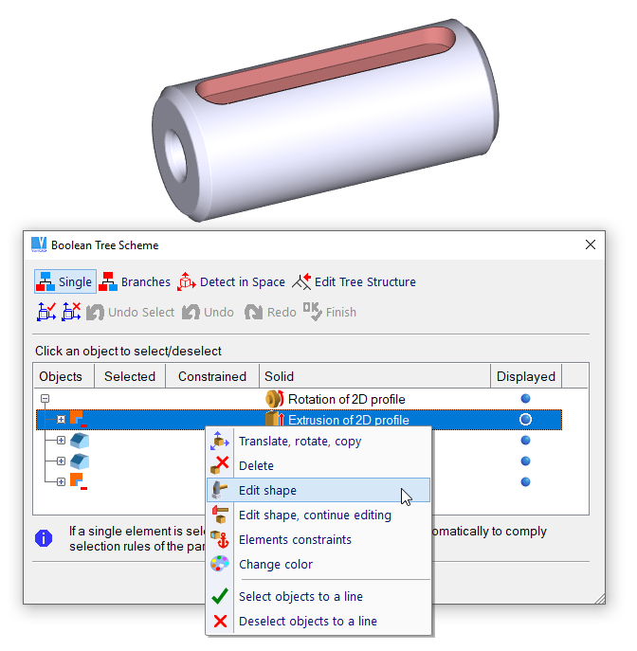Click Select objects to a line
Viewport: 637px width, 651px height.
coord(300,596)
